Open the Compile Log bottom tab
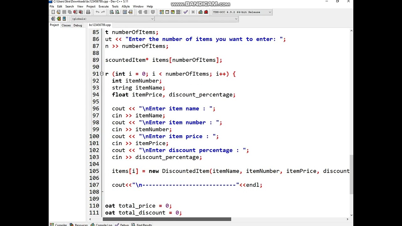The height and width of the screenshot is (226, 402). [x=101, y=225]
